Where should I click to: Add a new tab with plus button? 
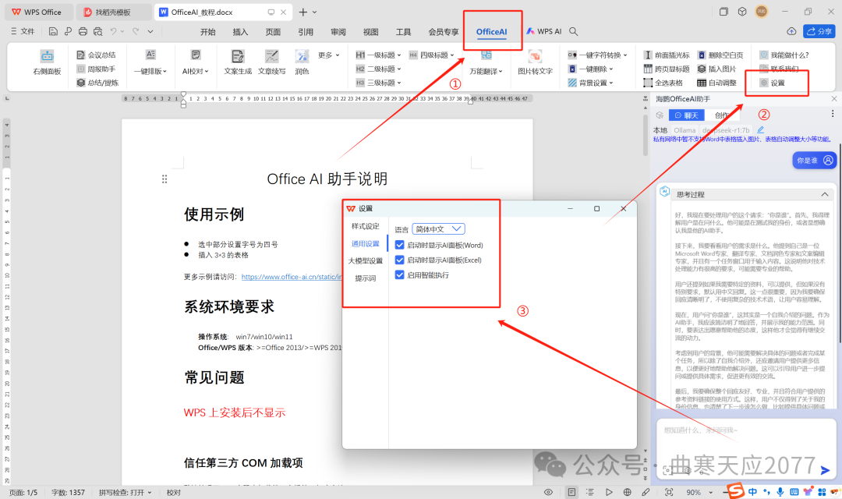pyautogui.click(x=302, y=12)
